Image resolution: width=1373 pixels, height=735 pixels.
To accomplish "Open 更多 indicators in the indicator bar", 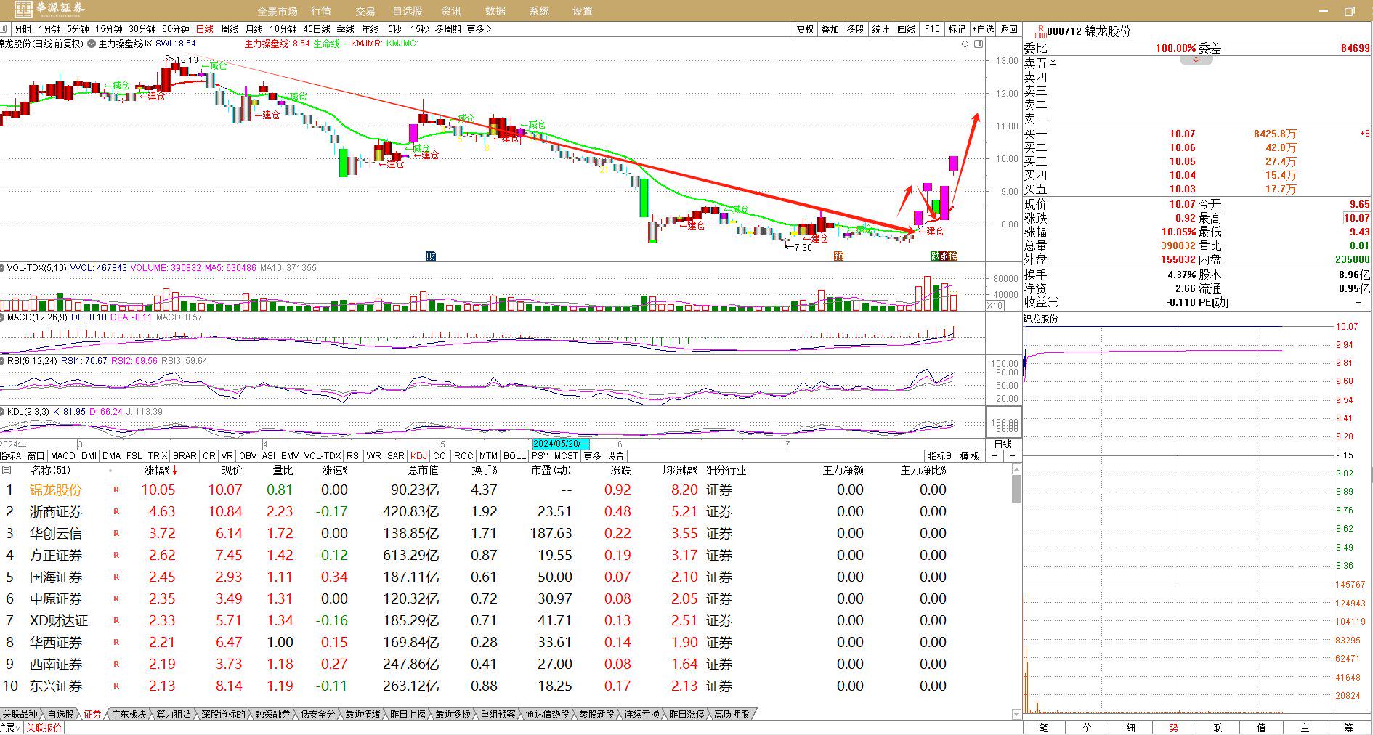I will 592,456.
